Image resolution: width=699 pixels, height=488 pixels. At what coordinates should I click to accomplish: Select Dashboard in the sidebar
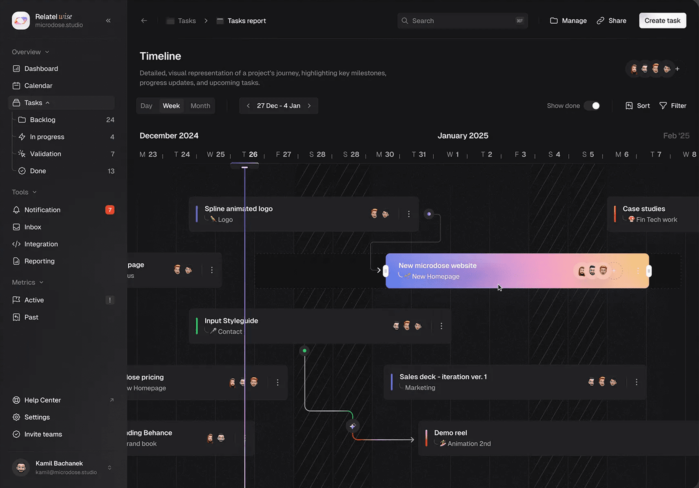(41, 69)
